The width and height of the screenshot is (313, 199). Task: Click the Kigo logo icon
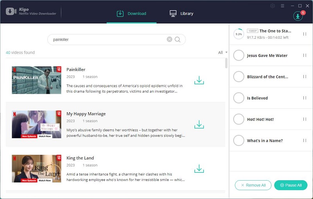coord(11,11)
